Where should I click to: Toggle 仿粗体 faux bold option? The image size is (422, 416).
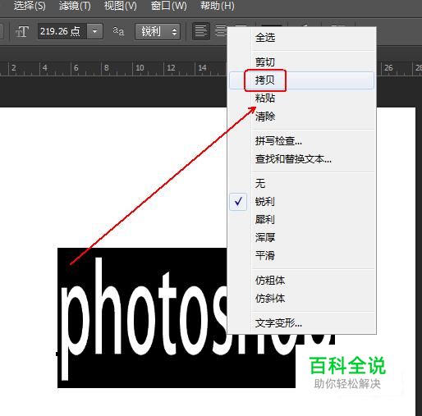coord(301,281)
